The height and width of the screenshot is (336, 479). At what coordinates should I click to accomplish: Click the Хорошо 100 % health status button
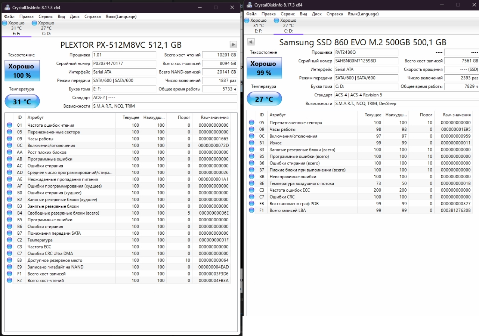point(22,71)
